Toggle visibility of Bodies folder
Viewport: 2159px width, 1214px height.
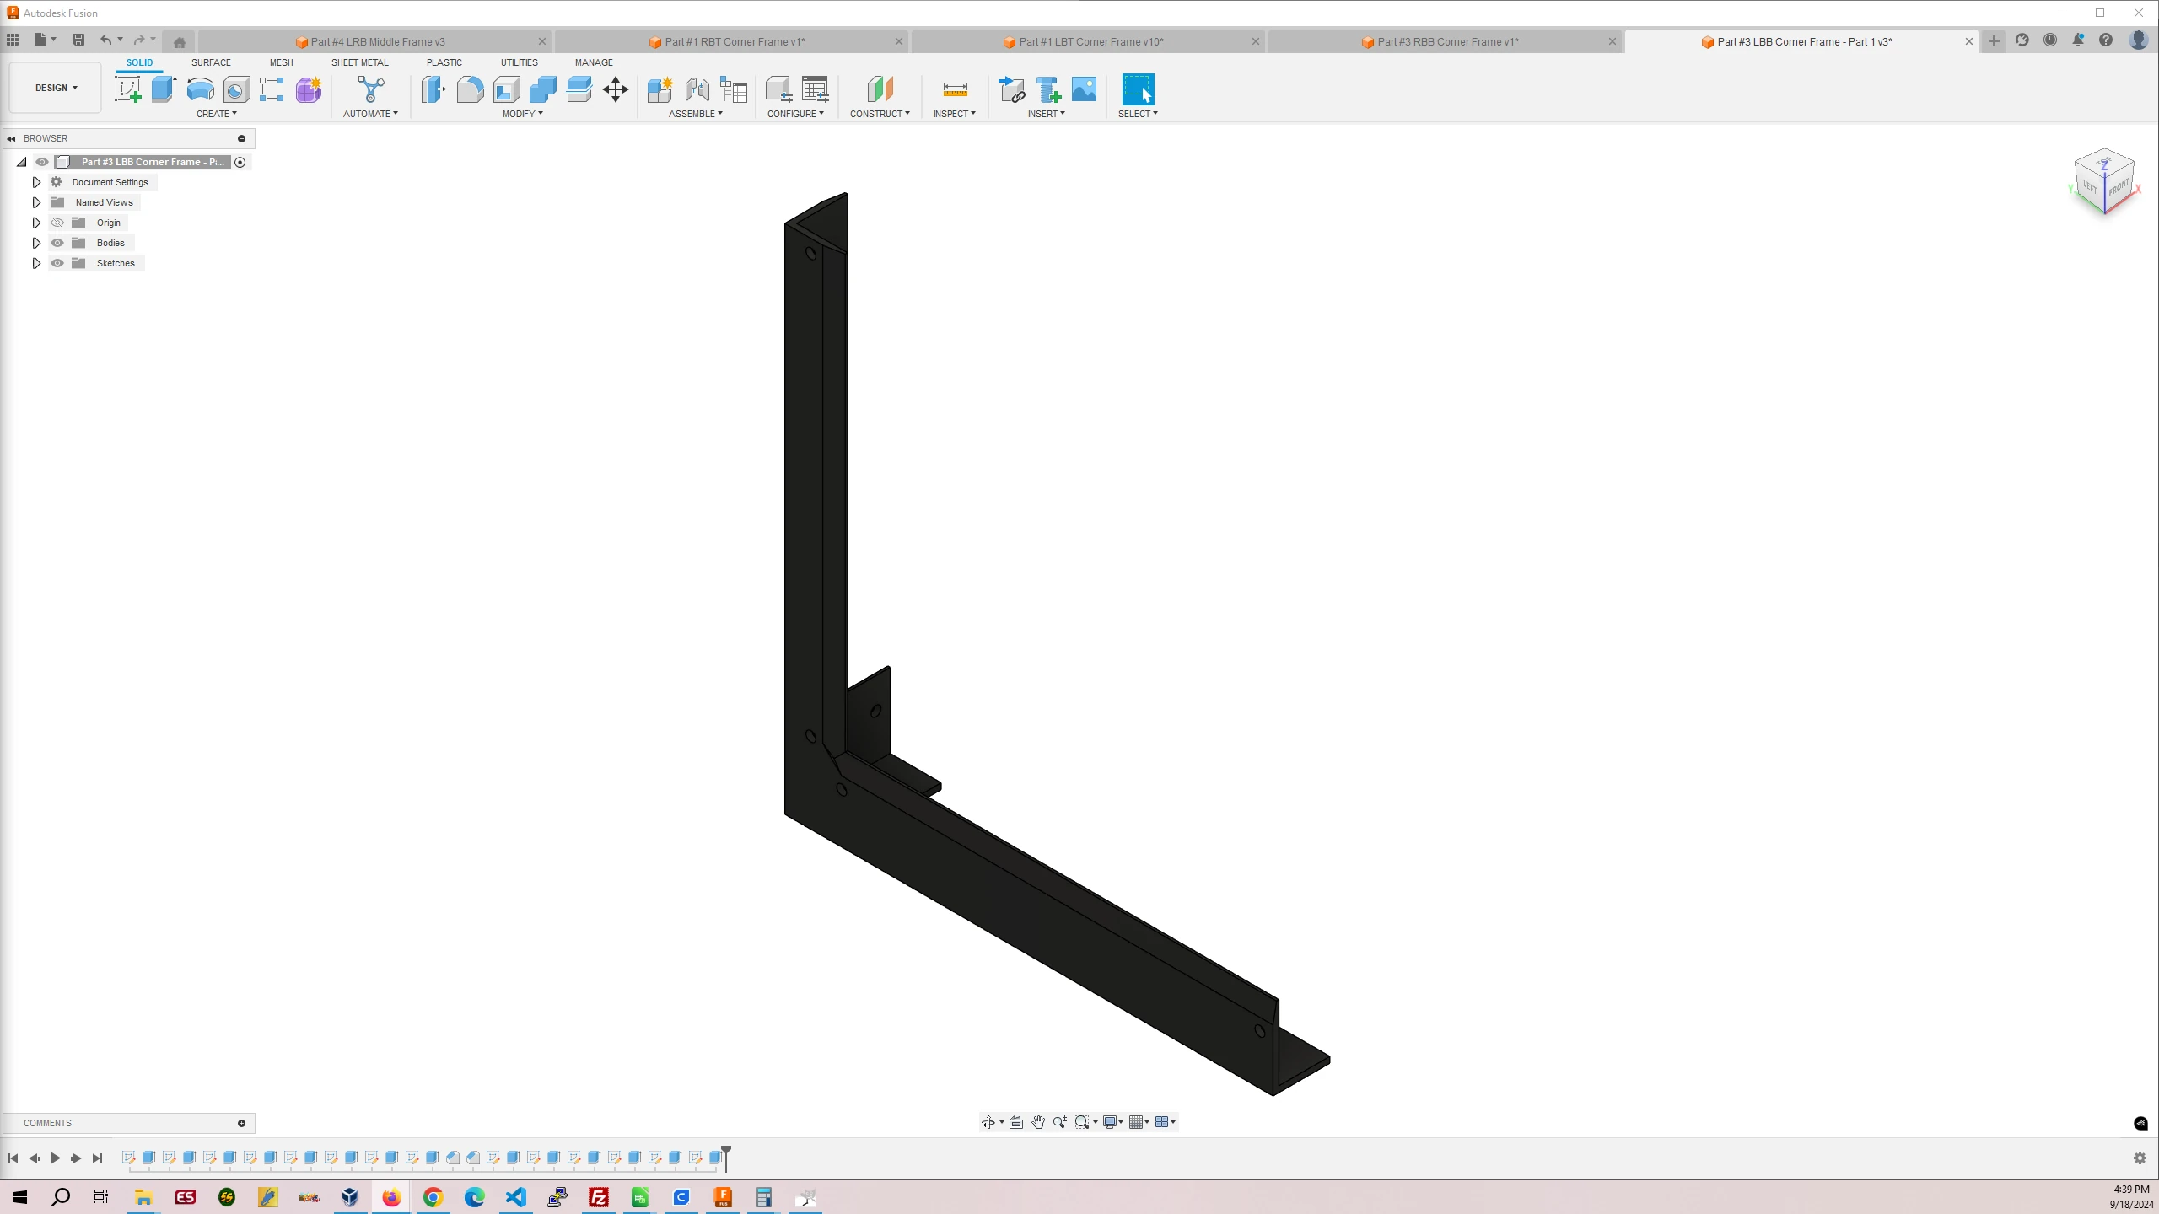(58, 243)
